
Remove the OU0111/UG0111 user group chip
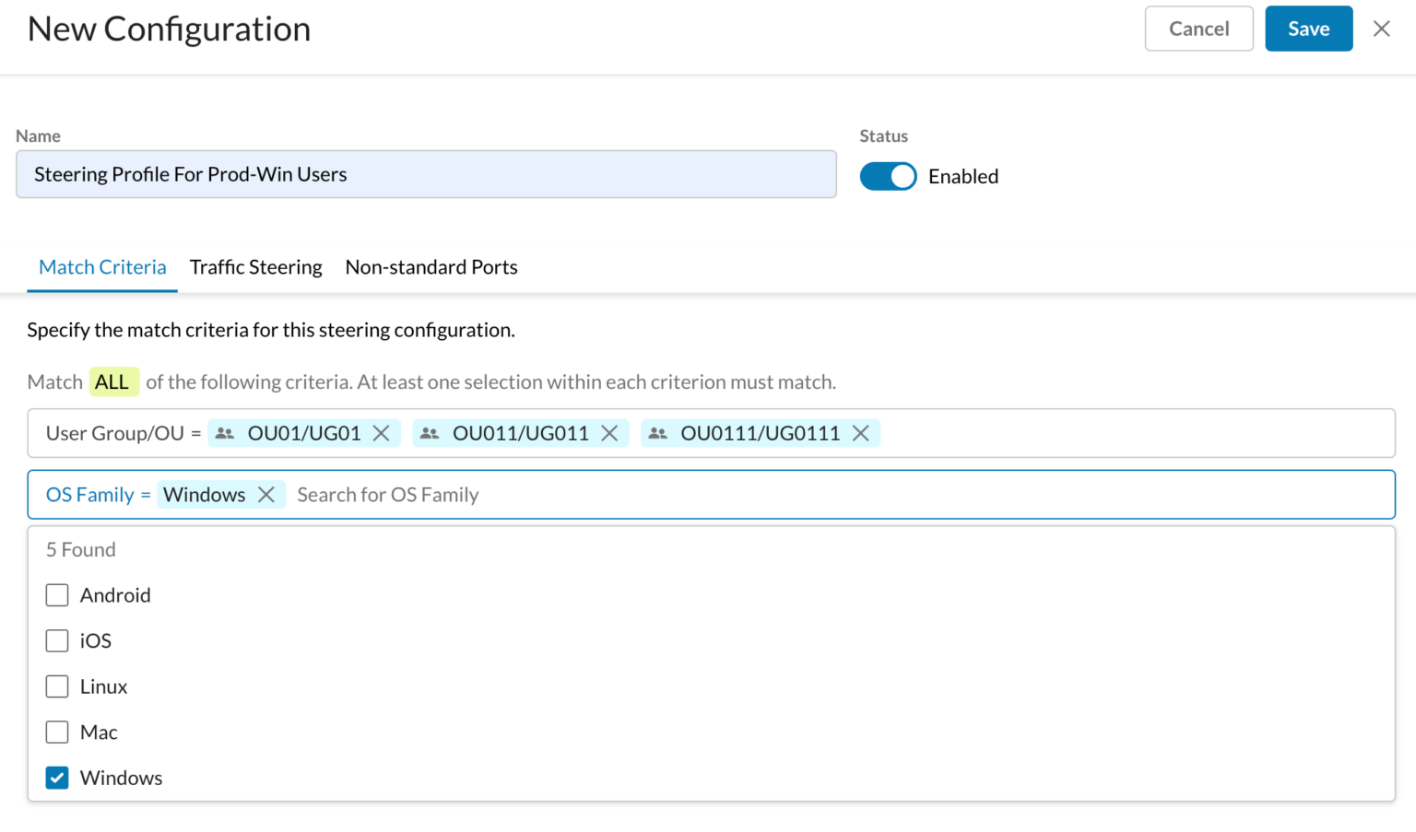tap(861, 433)
